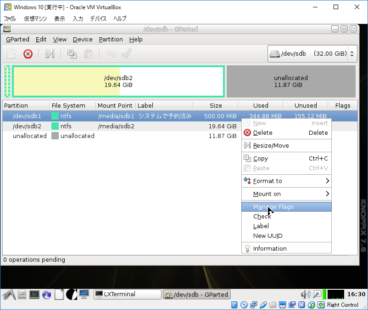Expand the Format to submenu
368x310 pixels.
coord(286,181)
